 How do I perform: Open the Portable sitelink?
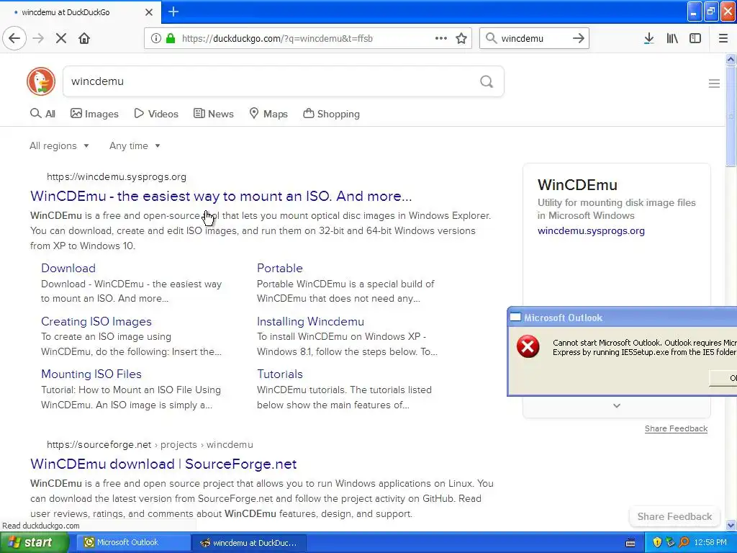coord(280,268)
